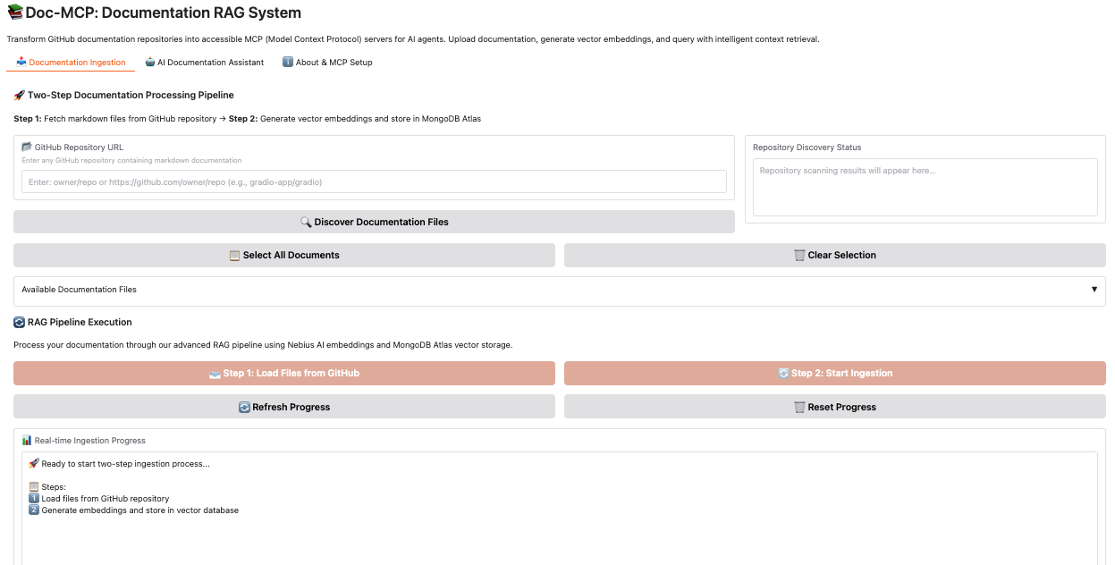This screenshot has width=1115, height=565.
Task: Start ingestion with the Step 2 button
Action: click(x=833, y=373)
